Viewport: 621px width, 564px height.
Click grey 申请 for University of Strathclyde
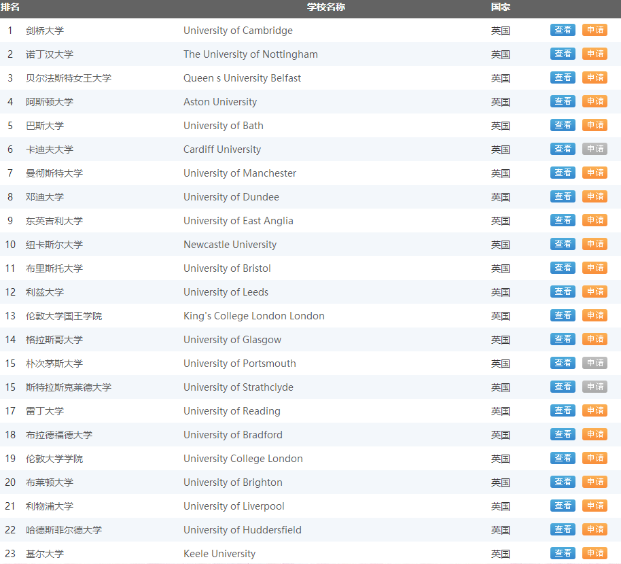[595, 387]
